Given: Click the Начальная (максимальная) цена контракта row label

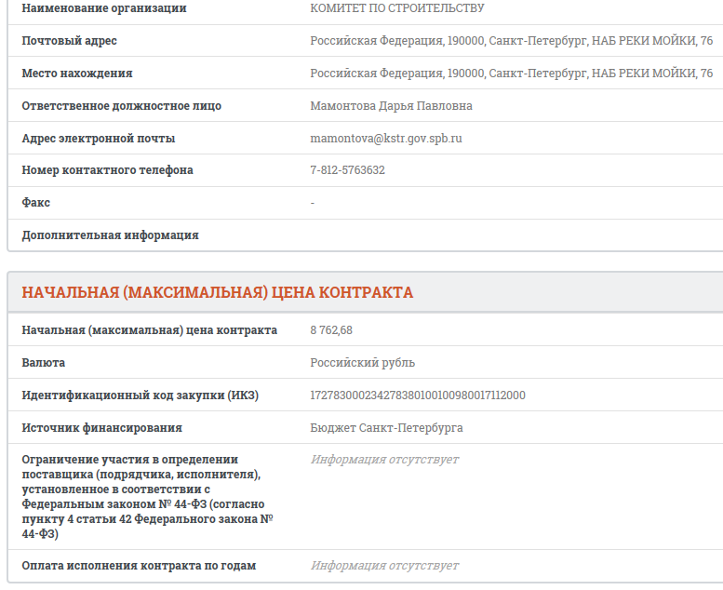Looking at the screenshot, I should point(150,330).
